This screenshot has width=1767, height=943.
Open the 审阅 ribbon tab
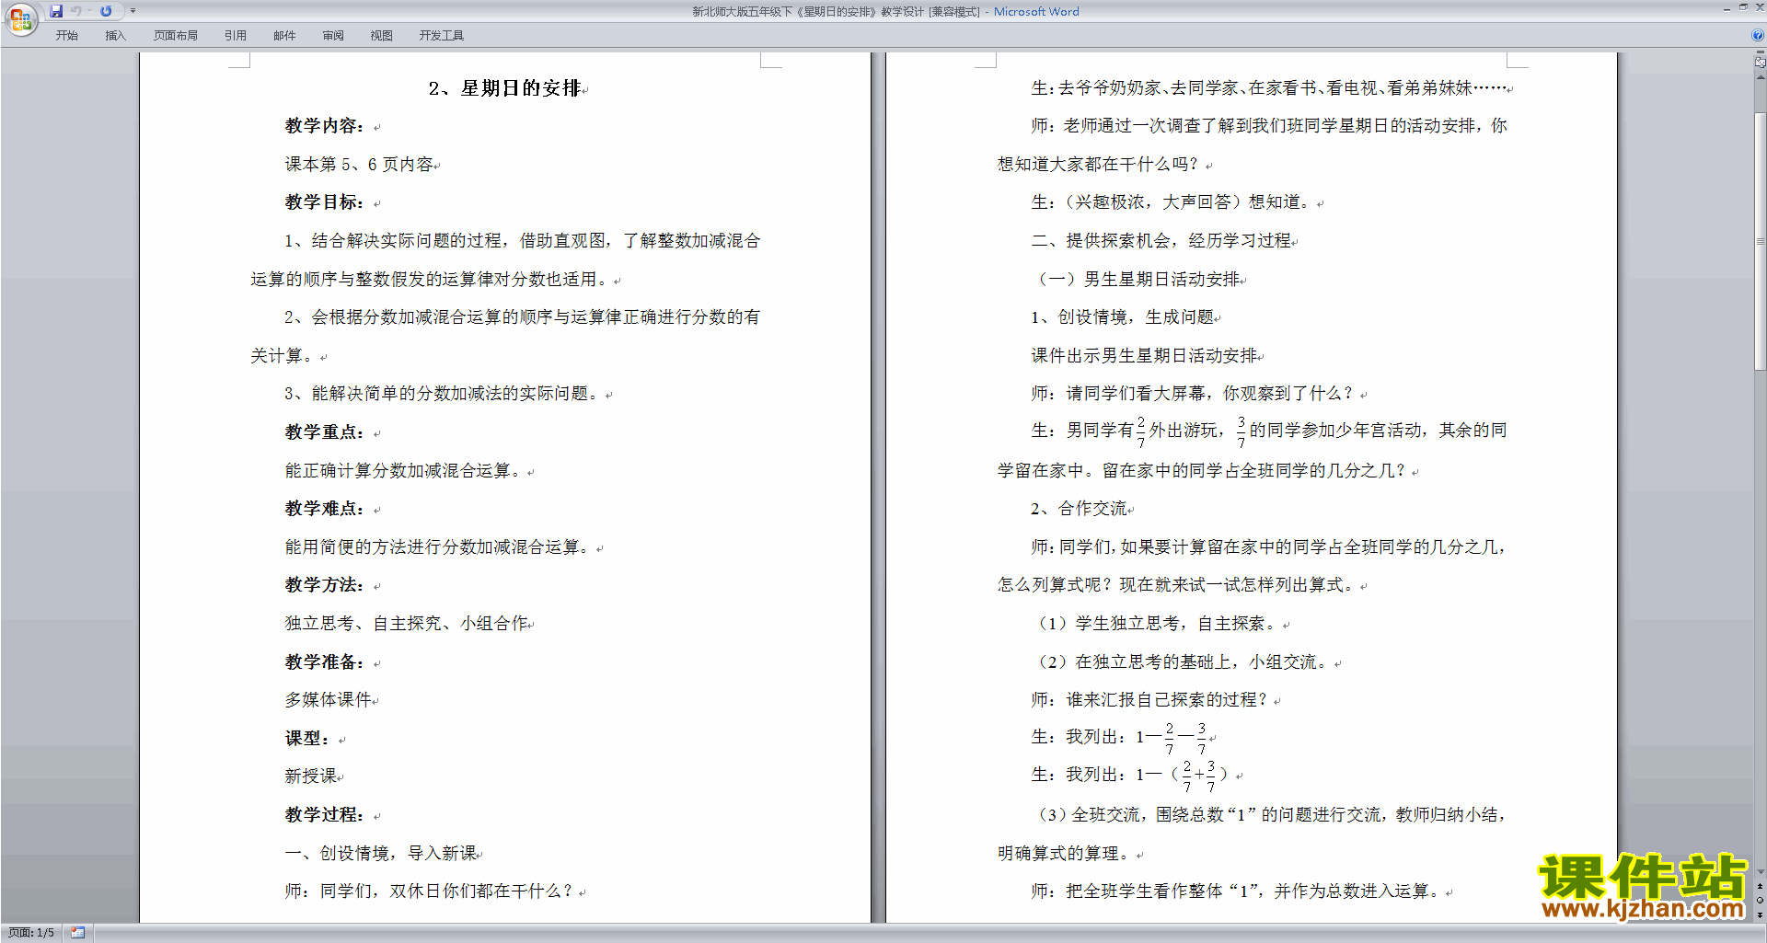333,36
